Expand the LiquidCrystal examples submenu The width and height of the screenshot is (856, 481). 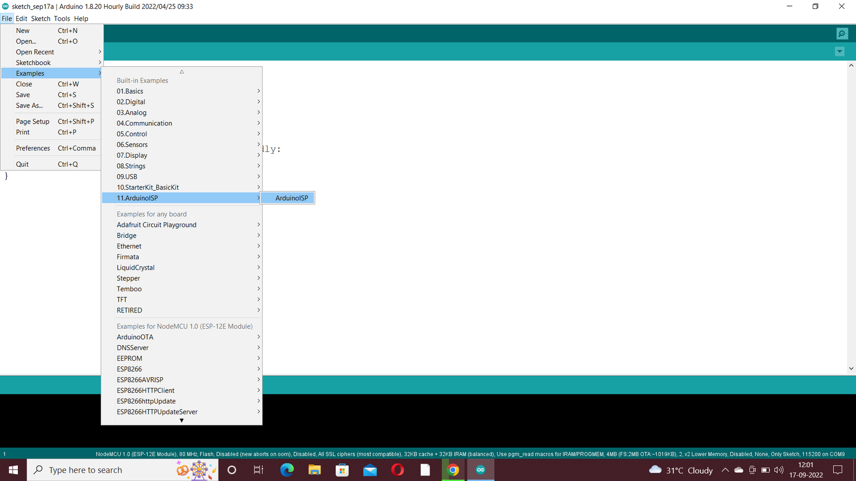point(182,268)
